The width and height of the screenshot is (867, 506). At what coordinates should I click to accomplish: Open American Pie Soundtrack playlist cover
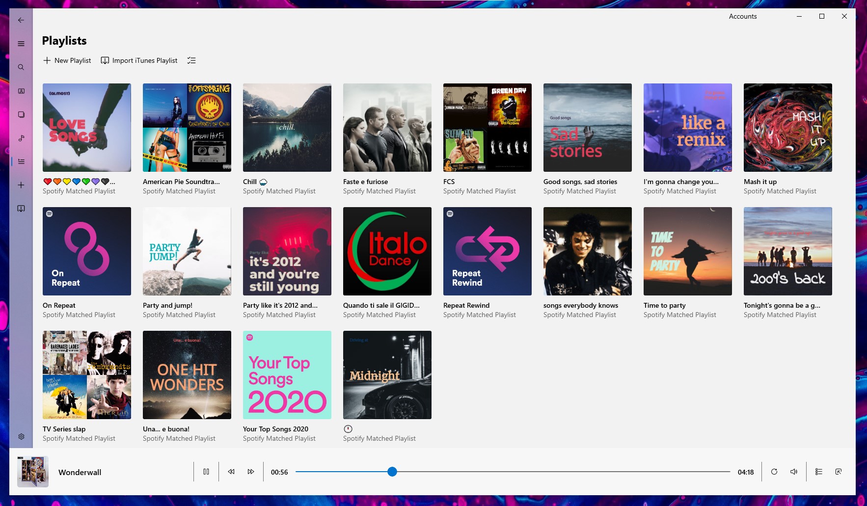click(187, 128)
